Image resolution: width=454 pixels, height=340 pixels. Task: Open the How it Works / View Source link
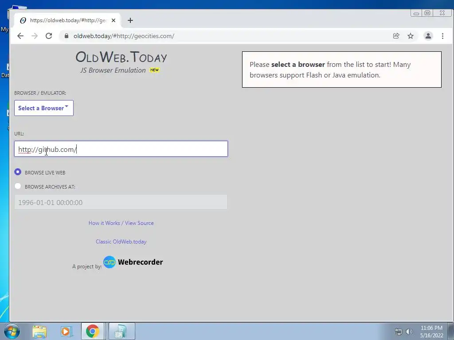[x=121, y=223]
